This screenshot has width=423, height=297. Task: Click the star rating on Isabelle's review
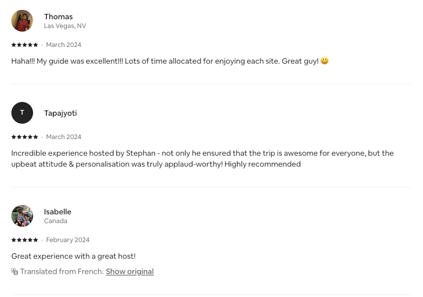coord(24,240)
